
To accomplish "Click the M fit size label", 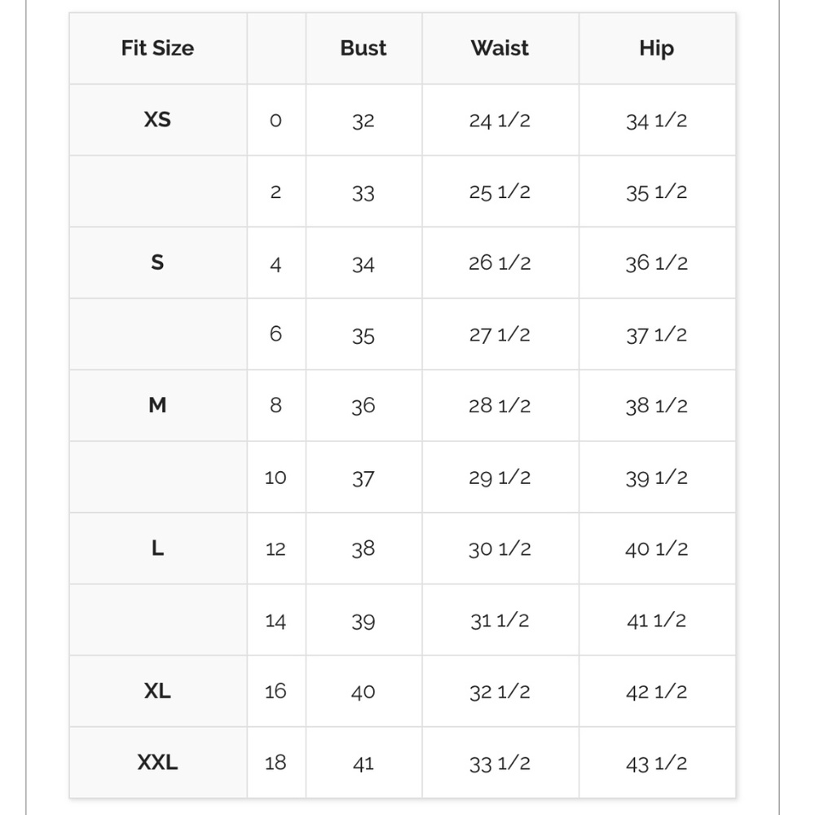I will coord(157,405).
